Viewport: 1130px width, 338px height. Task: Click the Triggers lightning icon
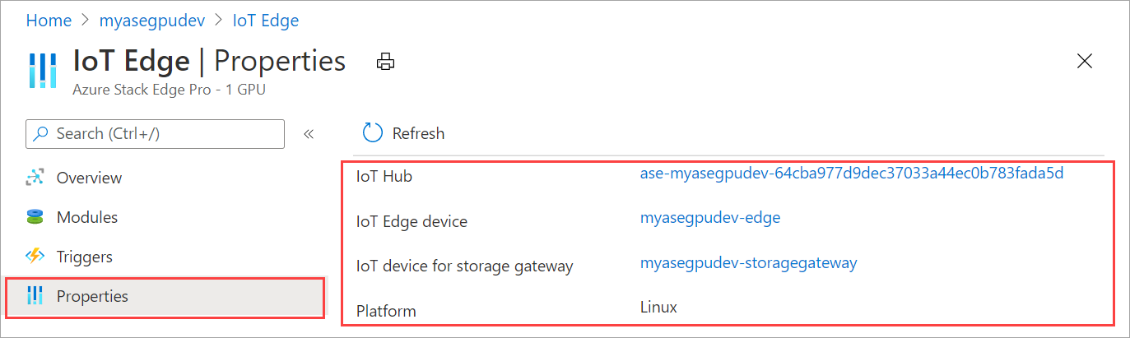(x=35, y=257)
